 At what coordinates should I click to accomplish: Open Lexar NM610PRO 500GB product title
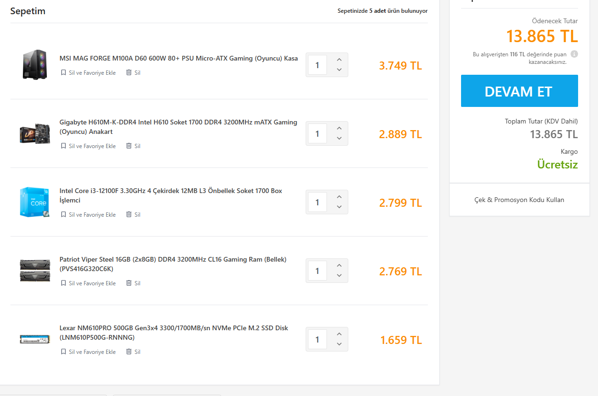[x=174, y=333]
